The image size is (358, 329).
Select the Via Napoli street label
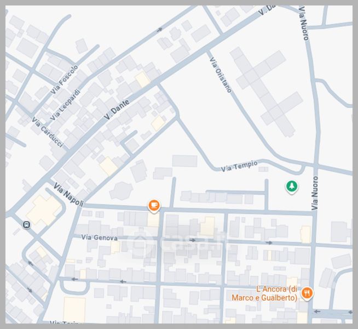point(69,196)
